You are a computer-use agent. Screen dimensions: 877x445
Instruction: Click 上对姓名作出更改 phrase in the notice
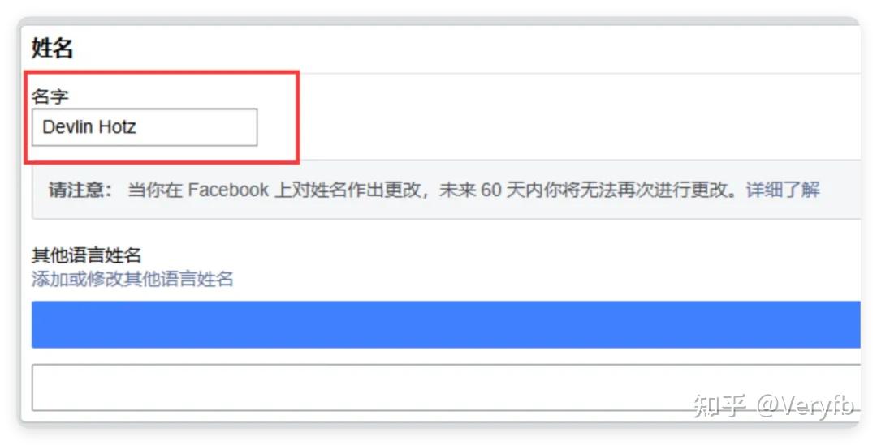click(347, 190)
